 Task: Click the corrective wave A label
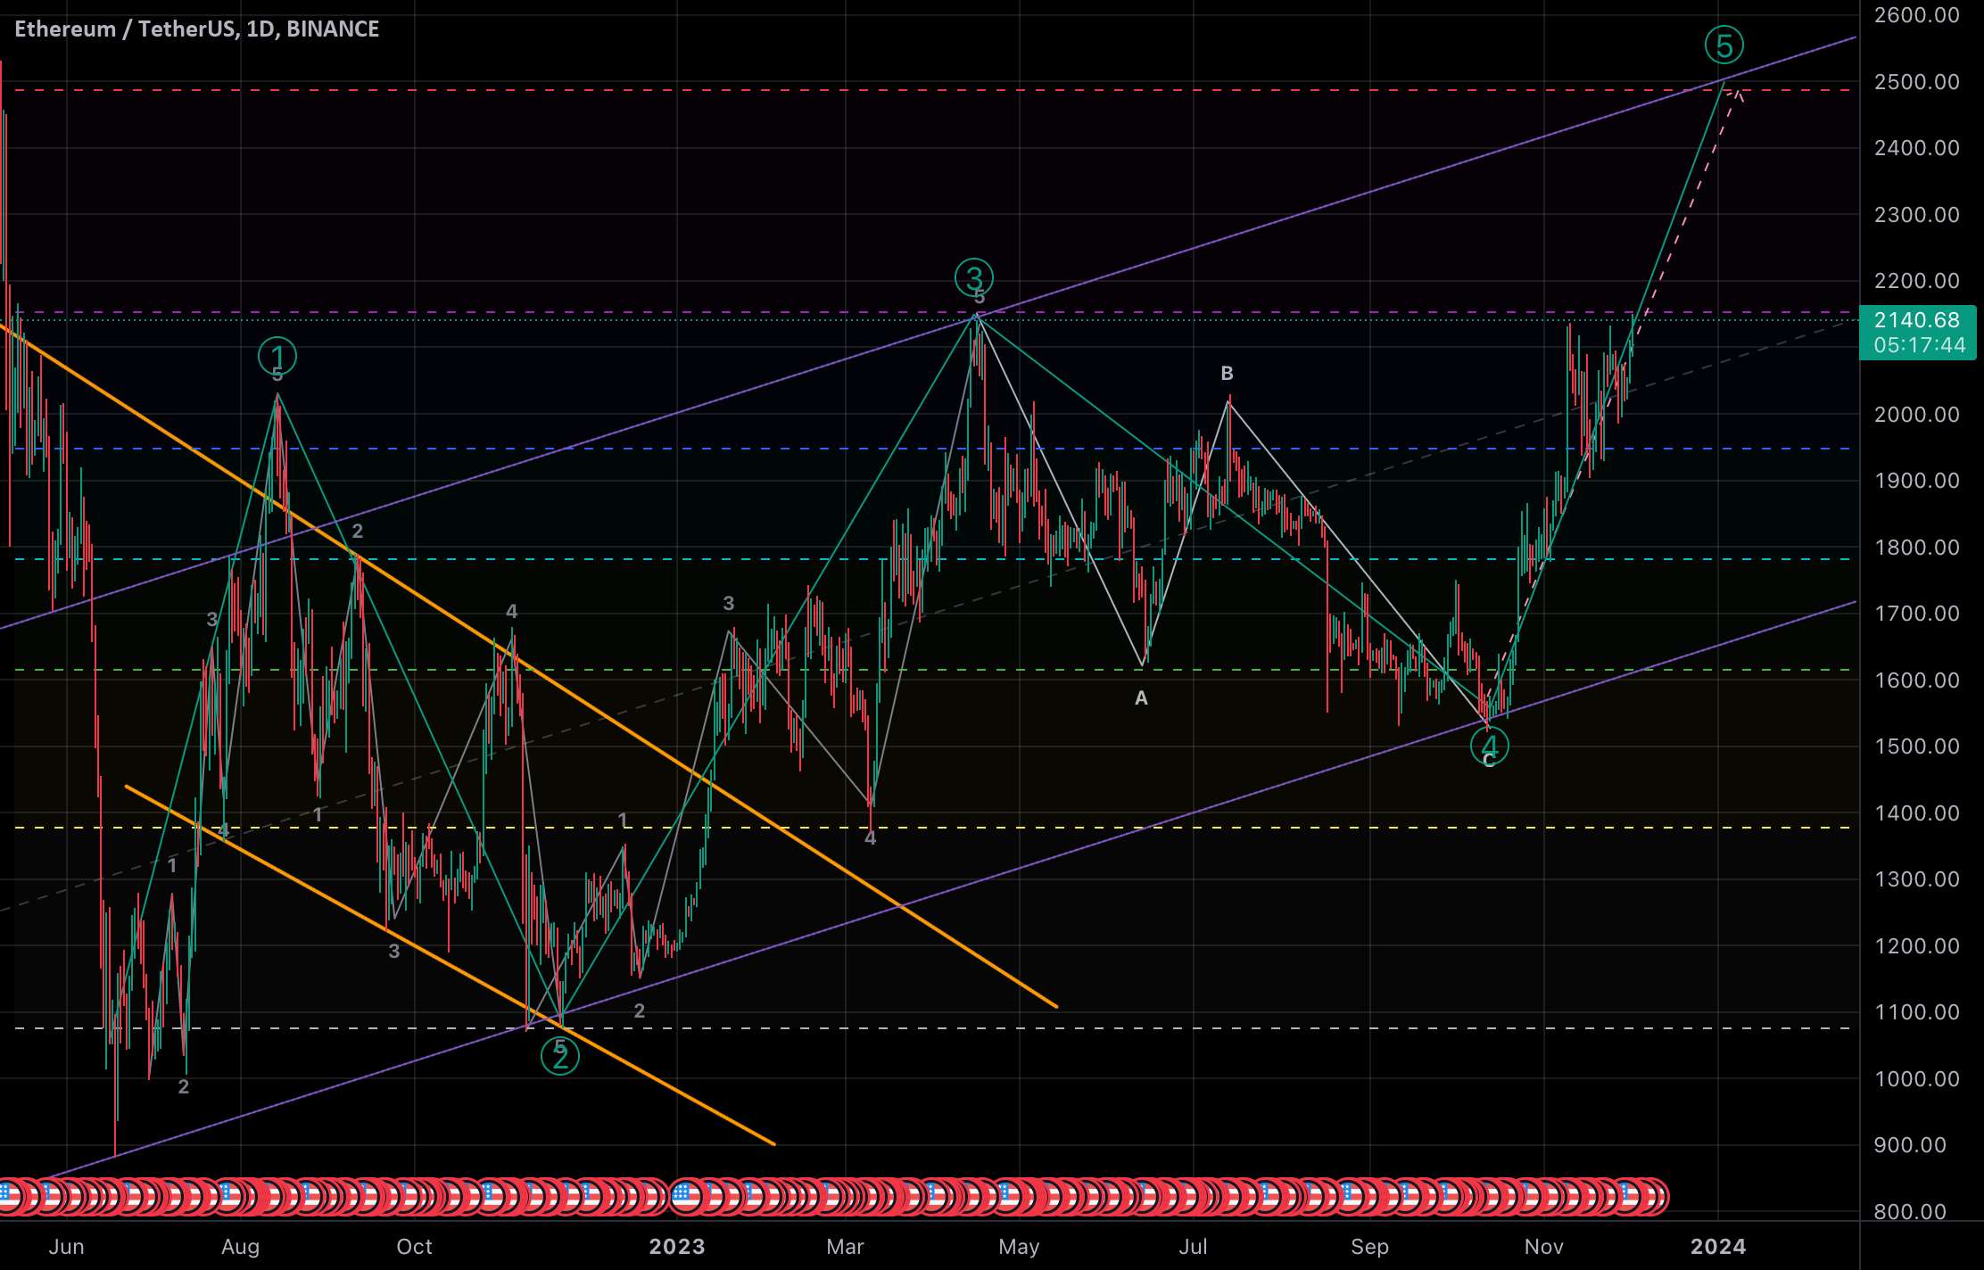1141,698
